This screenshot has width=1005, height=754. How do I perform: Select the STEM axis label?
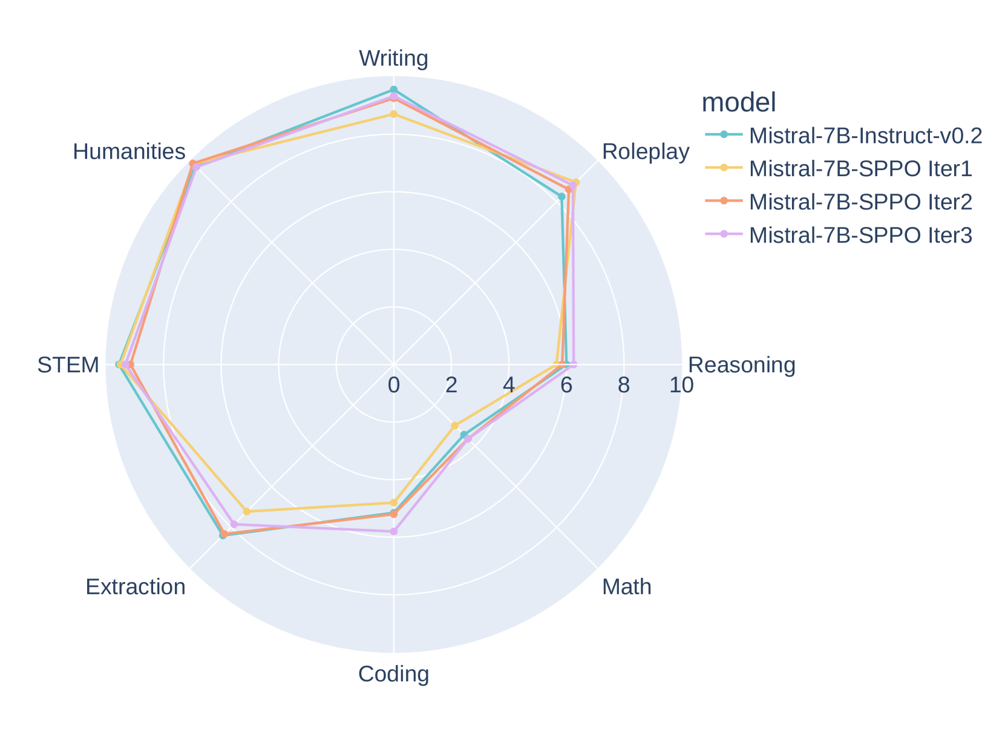click(x=68, y=366)
